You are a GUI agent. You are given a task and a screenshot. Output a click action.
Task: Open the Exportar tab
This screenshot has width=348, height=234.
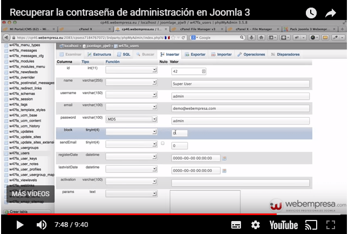click(x=195, y=55)
